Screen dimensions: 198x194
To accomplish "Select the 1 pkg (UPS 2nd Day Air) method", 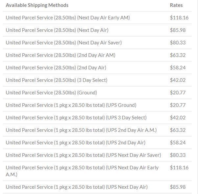I will tap(76, 143).
